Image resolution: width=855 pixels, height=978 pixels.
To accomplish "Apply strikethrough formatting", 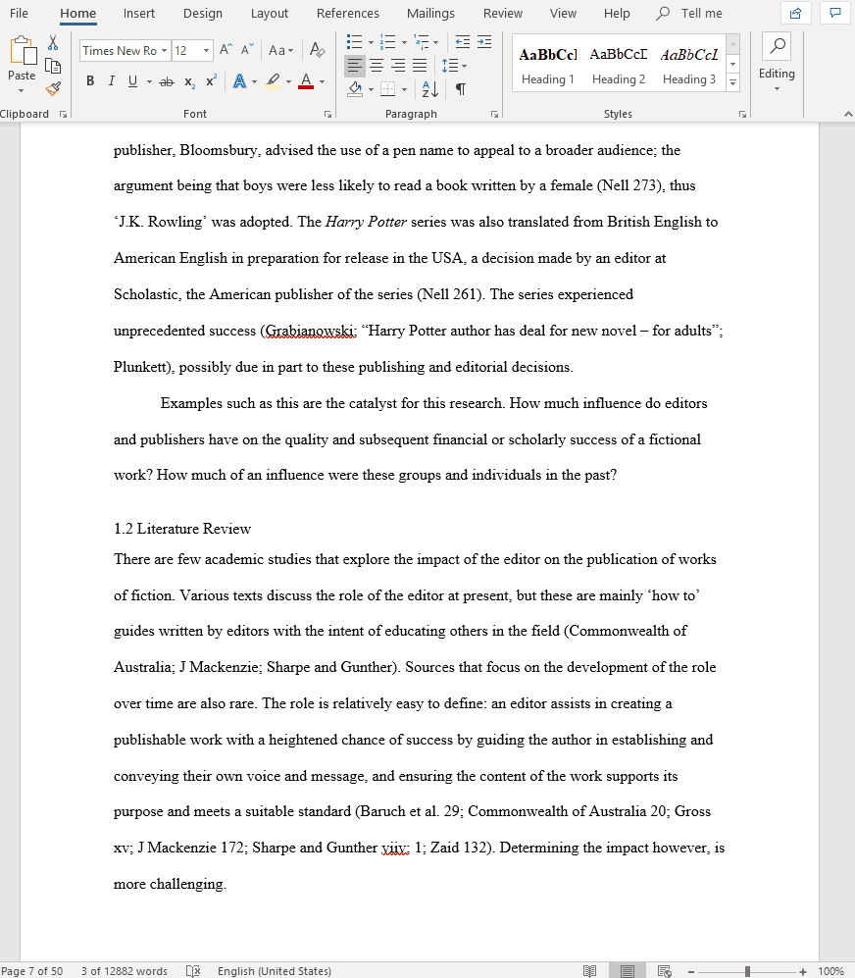I will click(166, 81).
